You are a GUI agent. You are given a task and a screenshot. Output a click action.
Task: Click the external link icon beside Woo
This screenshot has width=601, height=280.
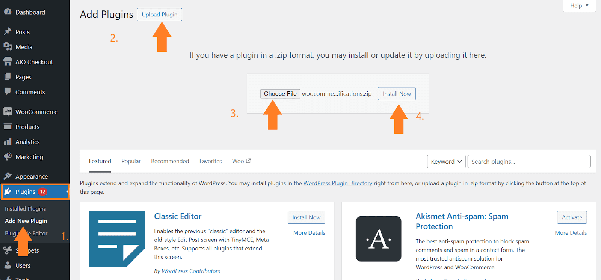248,161
